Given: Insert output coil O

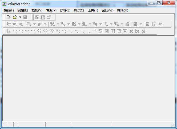Looking at the screenshot, I should (39, 31).
